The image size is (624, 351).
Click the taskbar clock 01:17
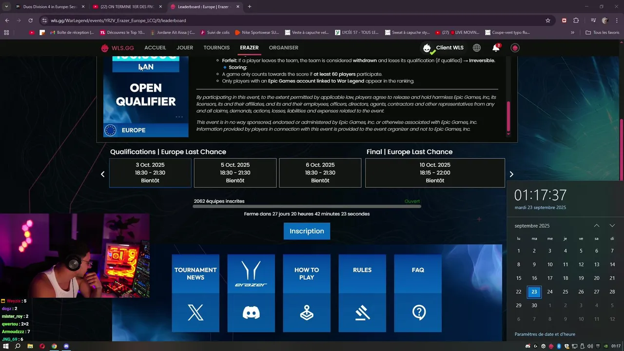click(616, 346)
